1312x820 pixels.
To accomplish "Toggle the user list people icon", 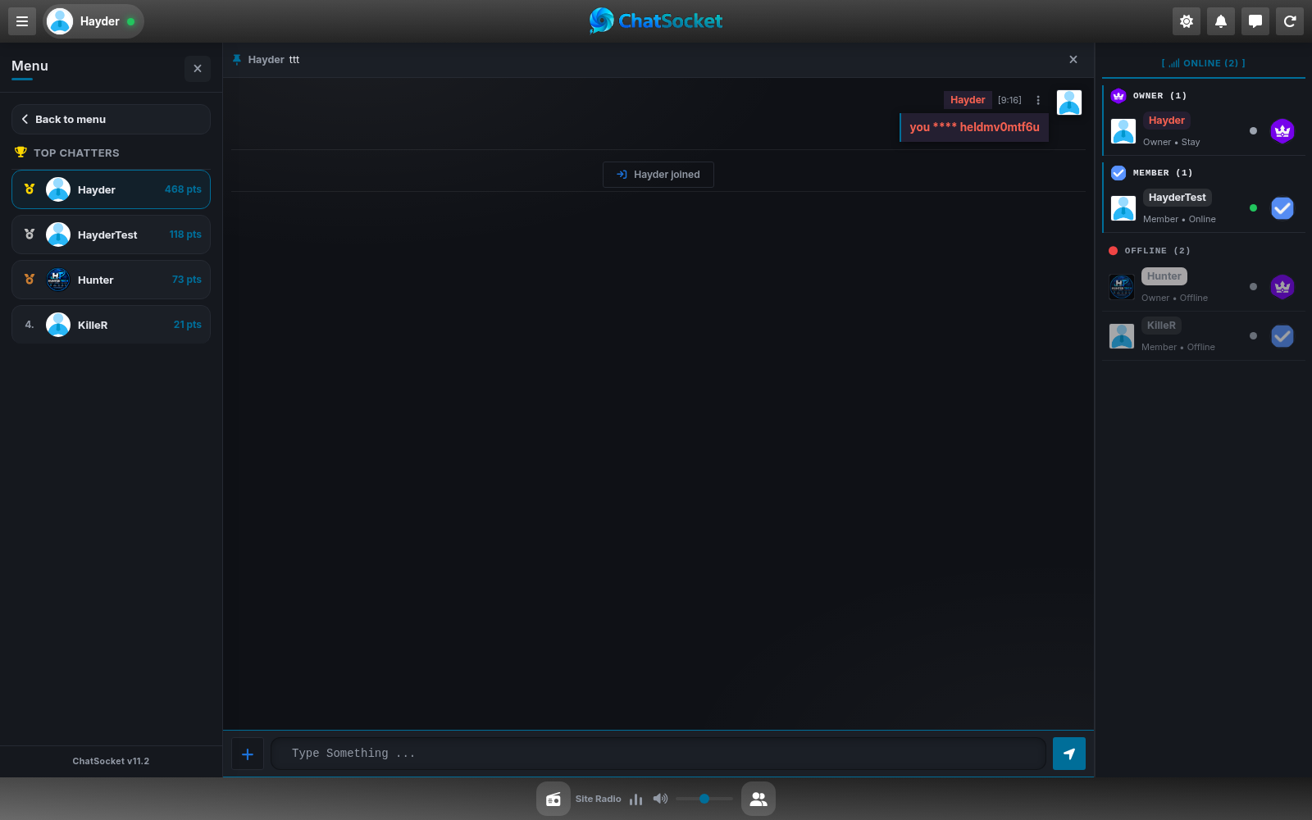I will (758, 799).
